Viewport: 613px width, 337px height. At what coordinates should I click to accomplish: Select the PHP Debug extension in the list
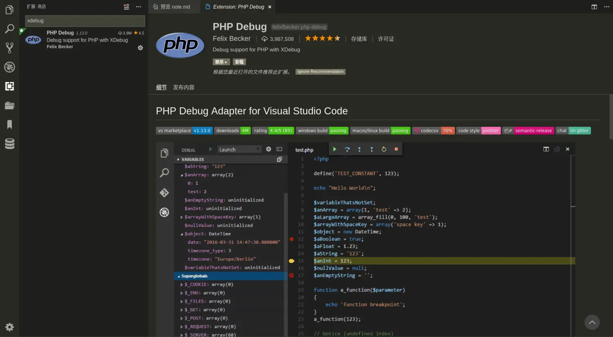pyautogui.click(x=84, y=40)
